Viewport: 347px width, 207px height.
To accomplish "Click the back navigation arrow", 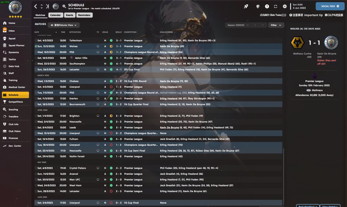I will 36,6.
